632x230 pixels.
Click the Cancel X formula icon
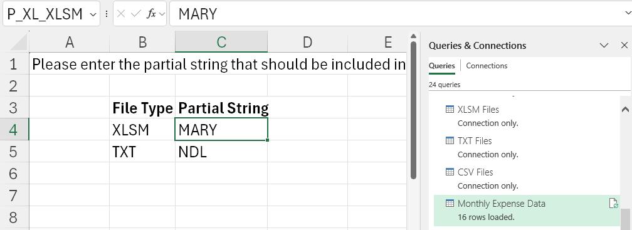click(x=121, y=14)
